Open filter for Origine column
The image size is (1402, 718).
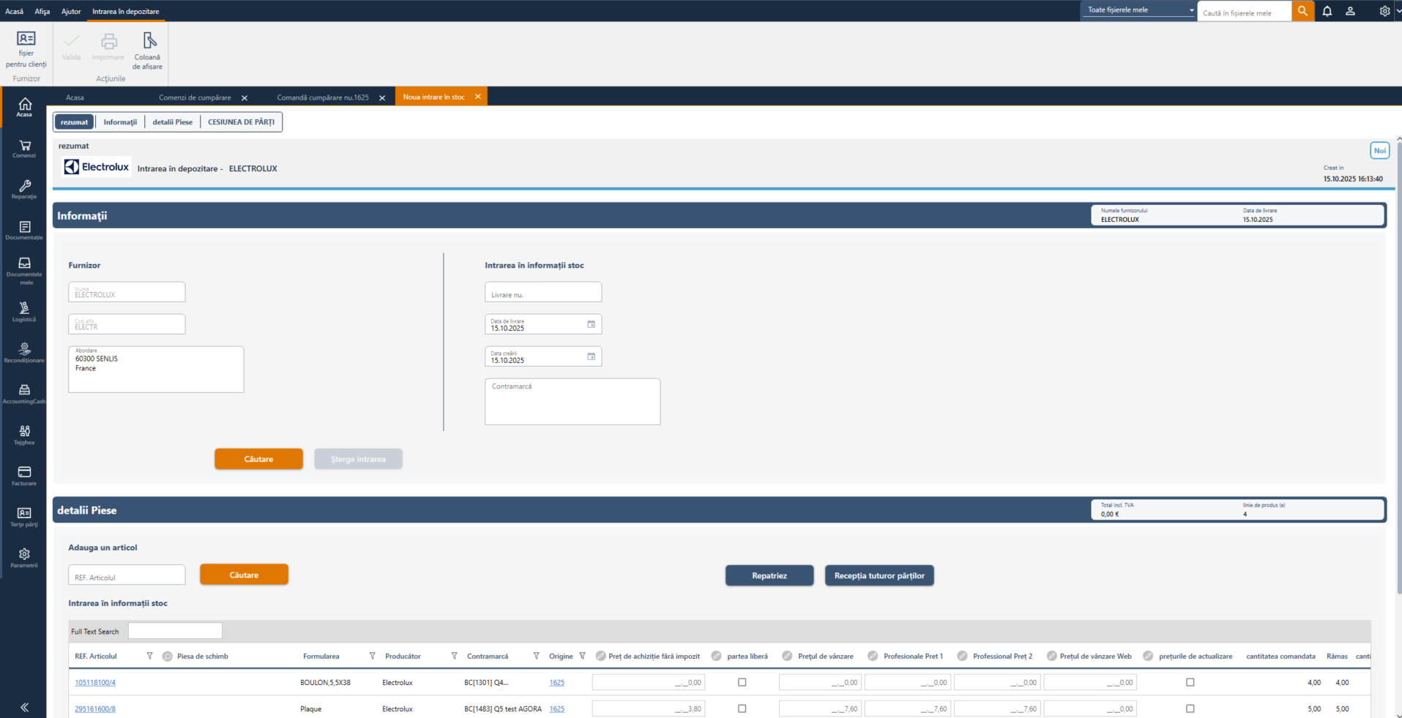pos(583,656)
